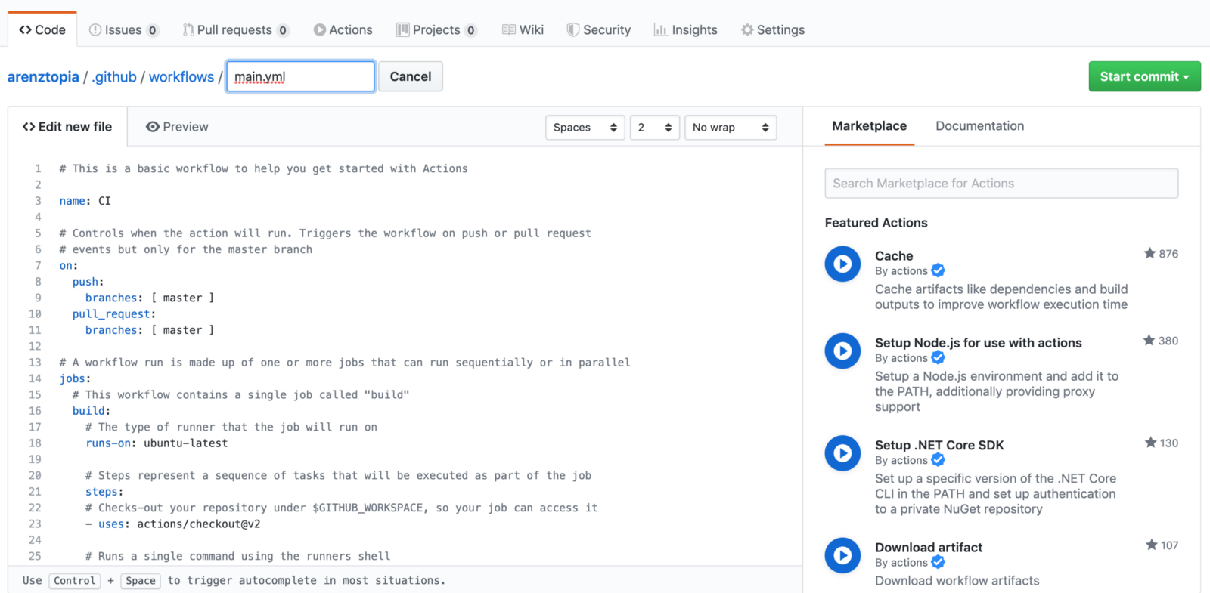The width and height of the screenshot is (1210, 593).
Task: Open the Start commit dropdown
Action: click(1144, 76)
